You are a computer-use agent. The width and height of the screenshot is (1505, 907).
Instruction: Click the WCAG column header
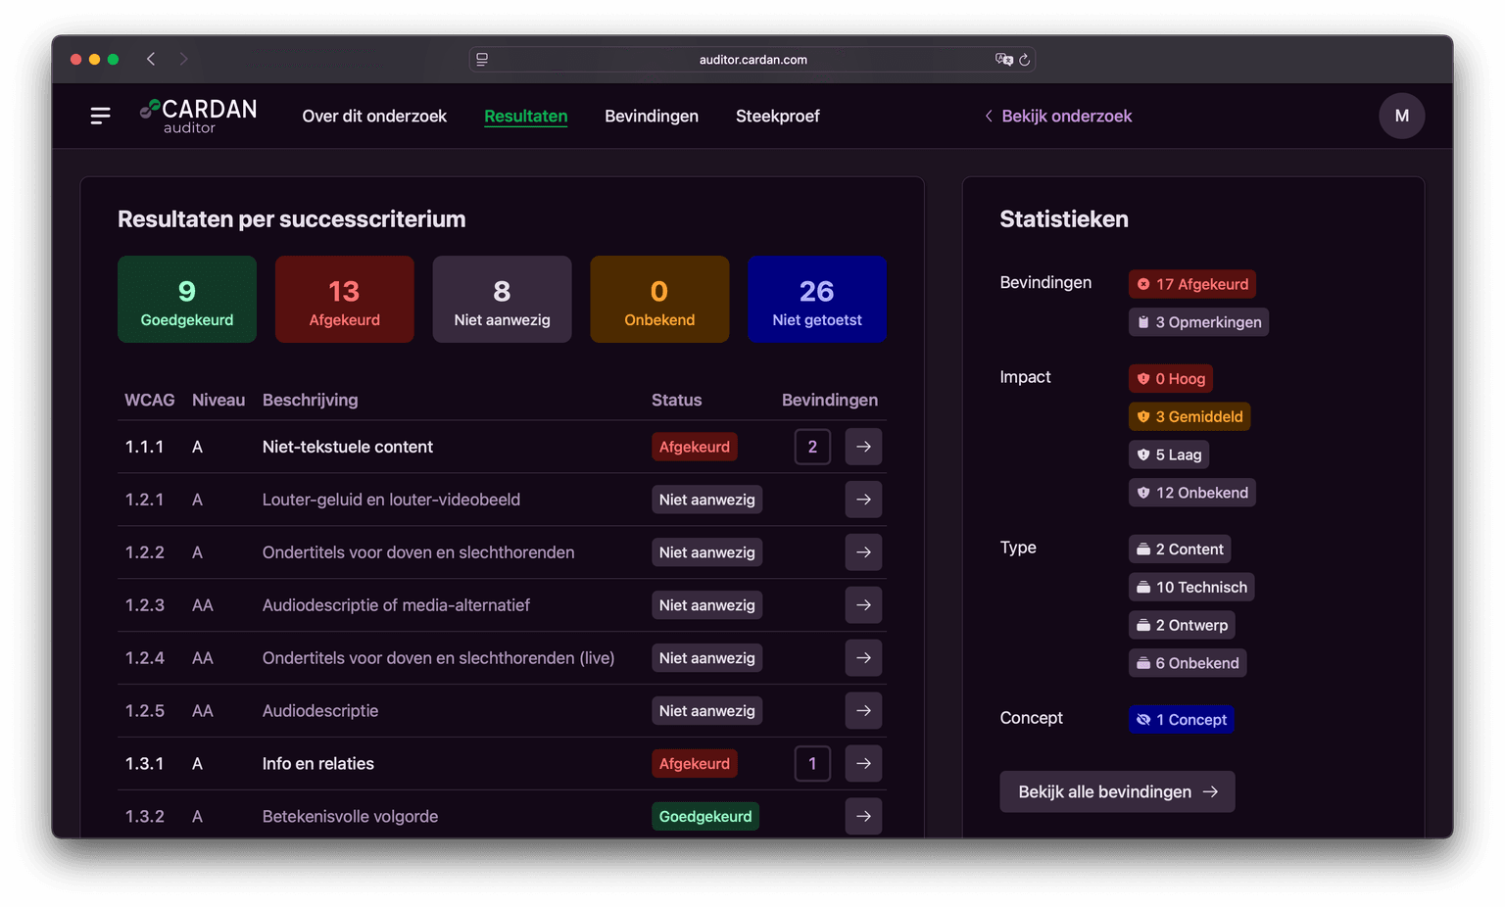click(x=150, y=400)
